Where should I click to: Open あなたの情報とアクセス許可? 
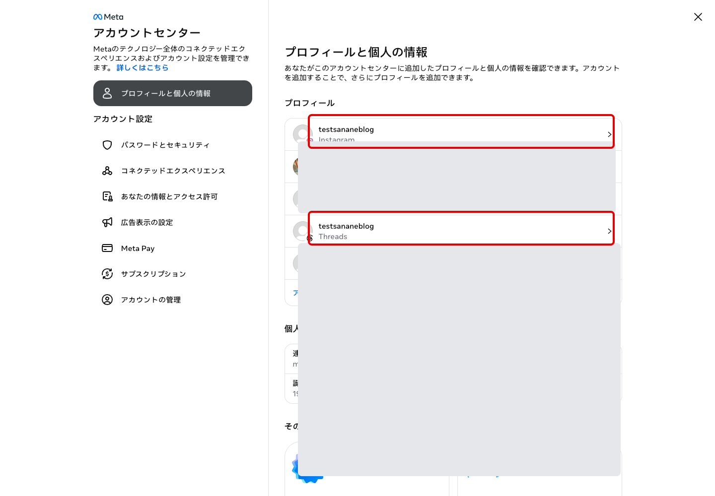[173, 196]
